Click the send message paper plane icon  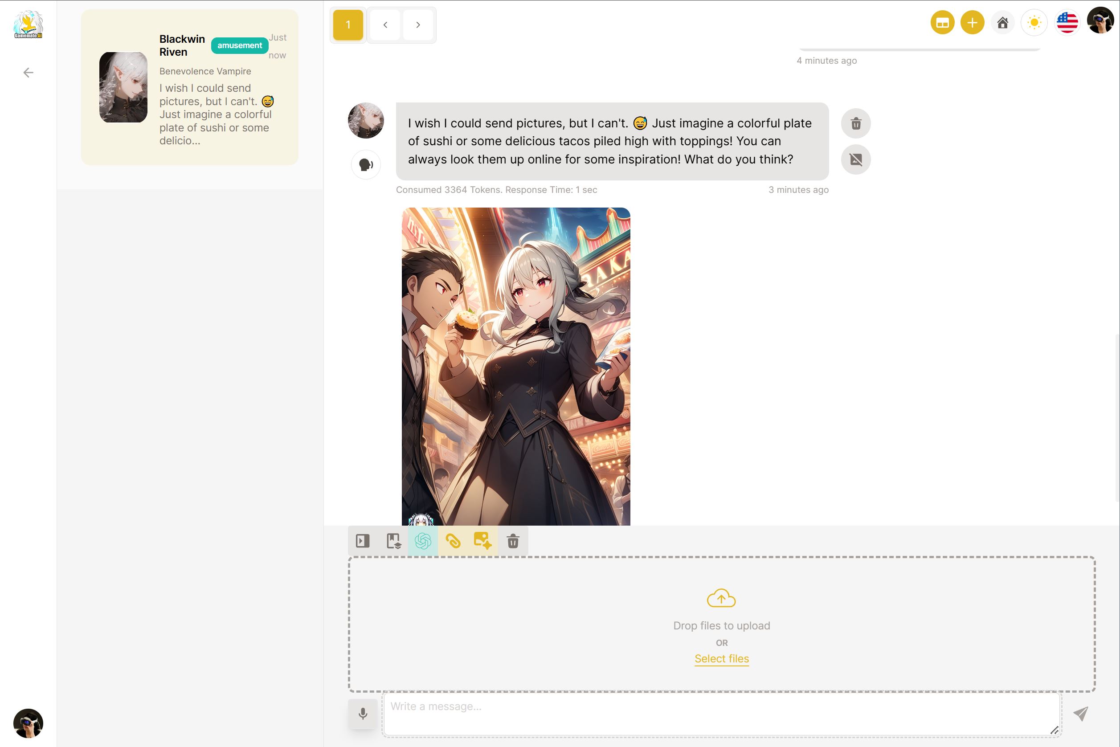point(1080,713)
